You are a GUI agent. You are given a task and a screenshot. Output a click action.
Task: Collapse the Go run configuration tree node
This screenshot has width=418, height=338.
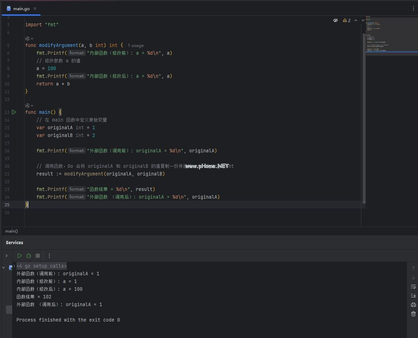tap(4, 268)
